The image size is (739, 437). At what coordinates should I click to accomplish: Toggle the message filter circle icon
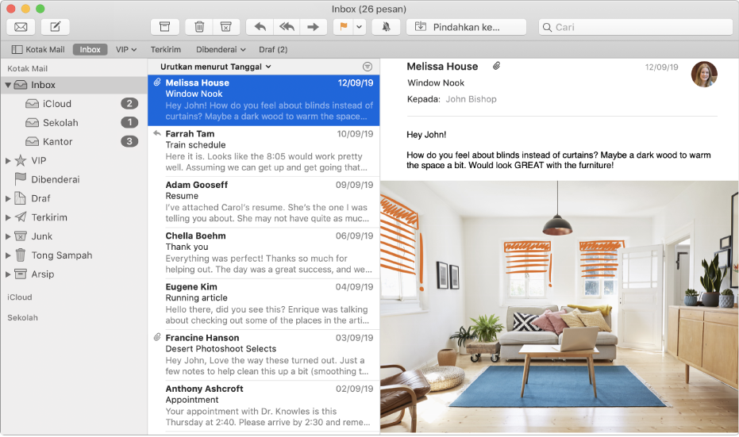click(368, 67)
